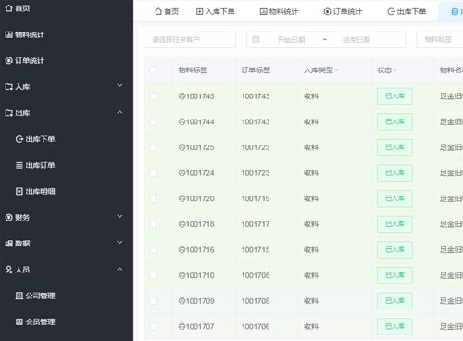Switch to the 首页 tab
463x341 pixels.
click(x=167, y=12)
